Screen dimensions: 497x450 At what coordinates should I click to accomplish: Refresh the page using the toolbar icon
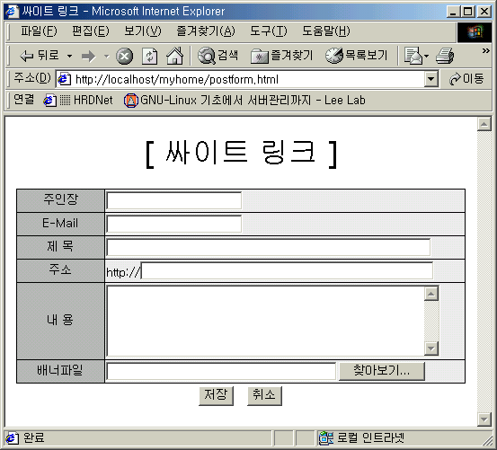[x=149, y=57]
